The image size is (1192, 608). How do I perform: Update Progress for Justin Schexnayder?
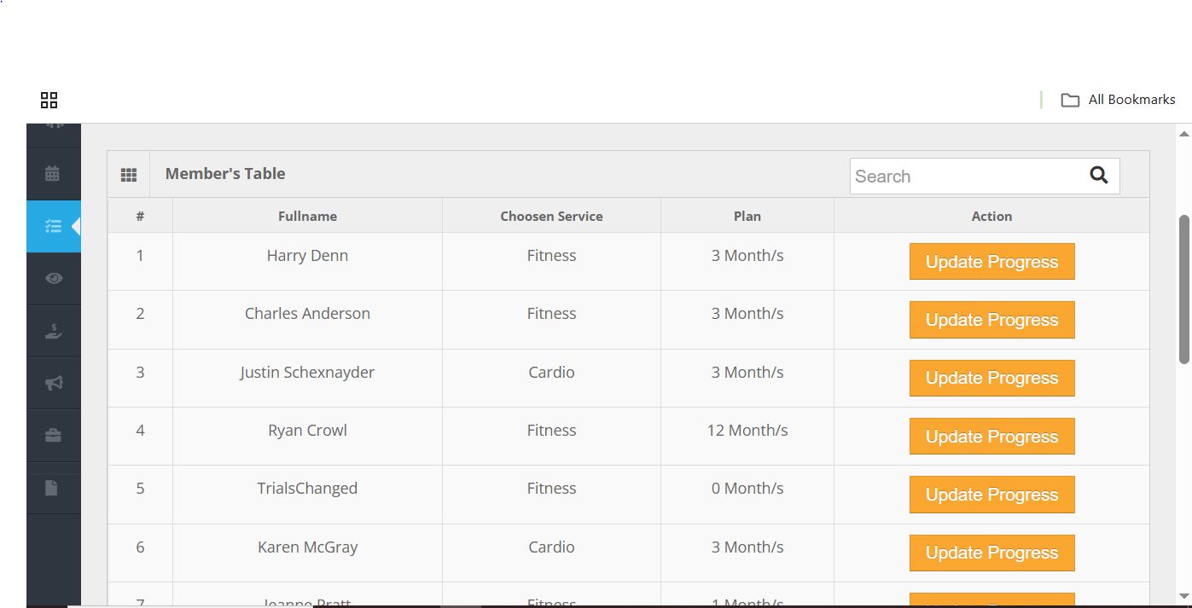coord(991,378)
